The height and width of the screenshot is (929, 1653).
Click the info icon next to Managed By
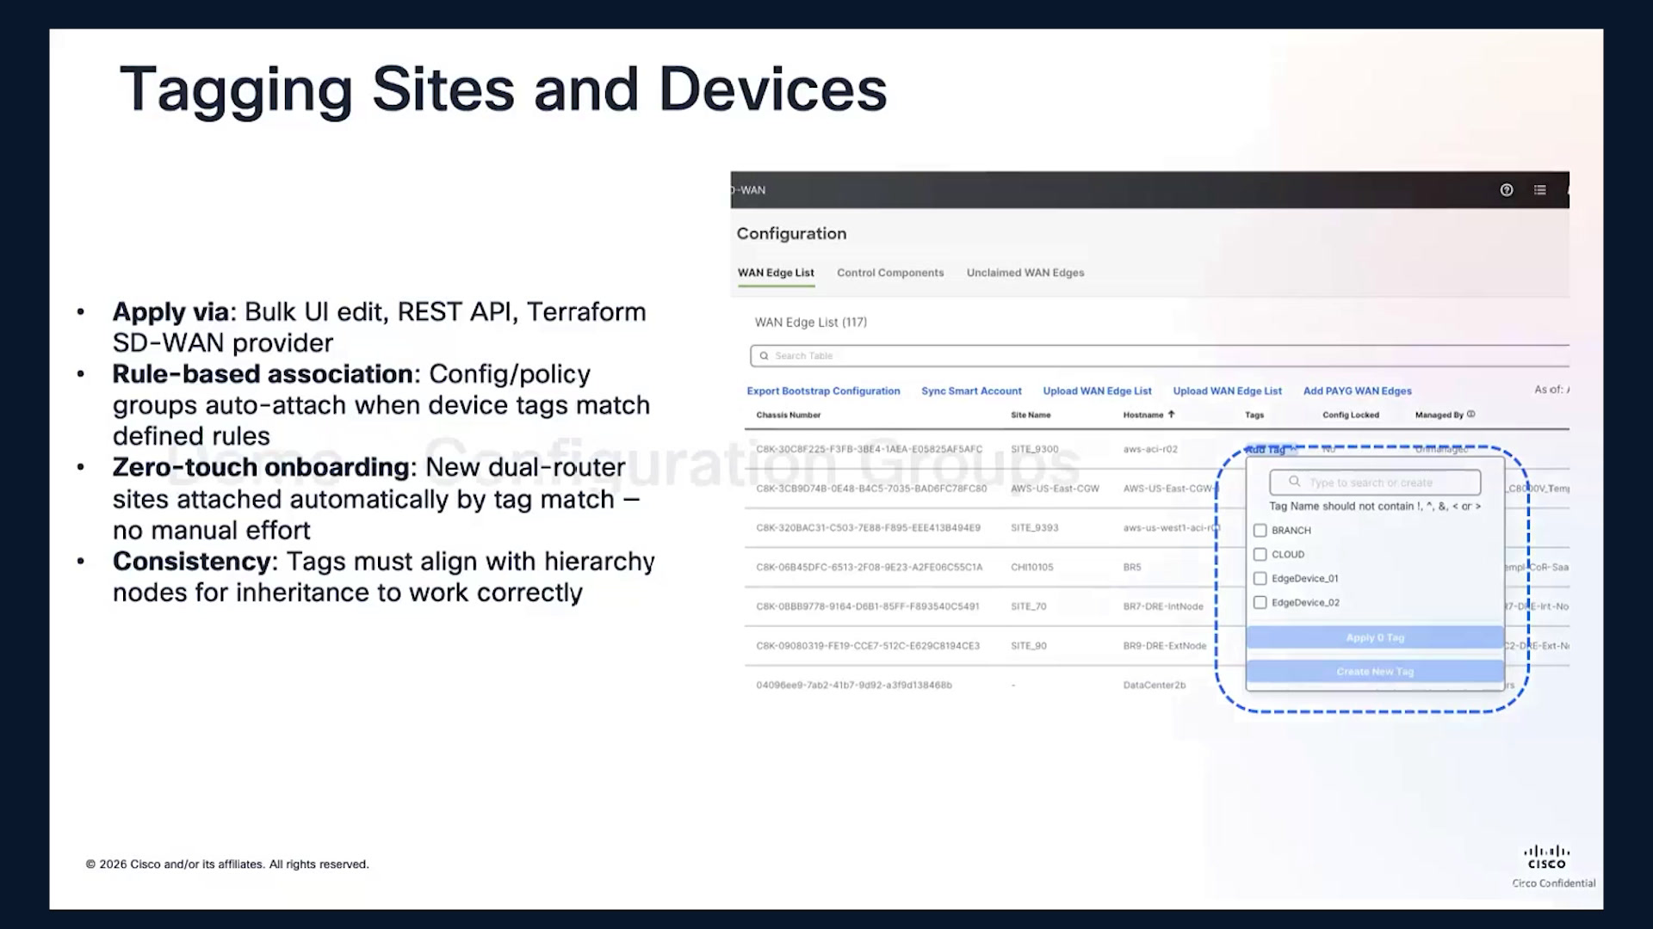1471,415
